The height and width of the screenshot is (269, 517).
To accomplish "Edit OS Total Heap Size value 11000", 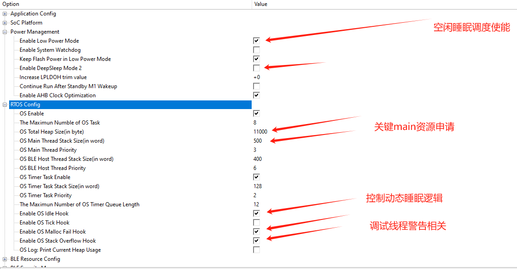I will pos(260,132).
